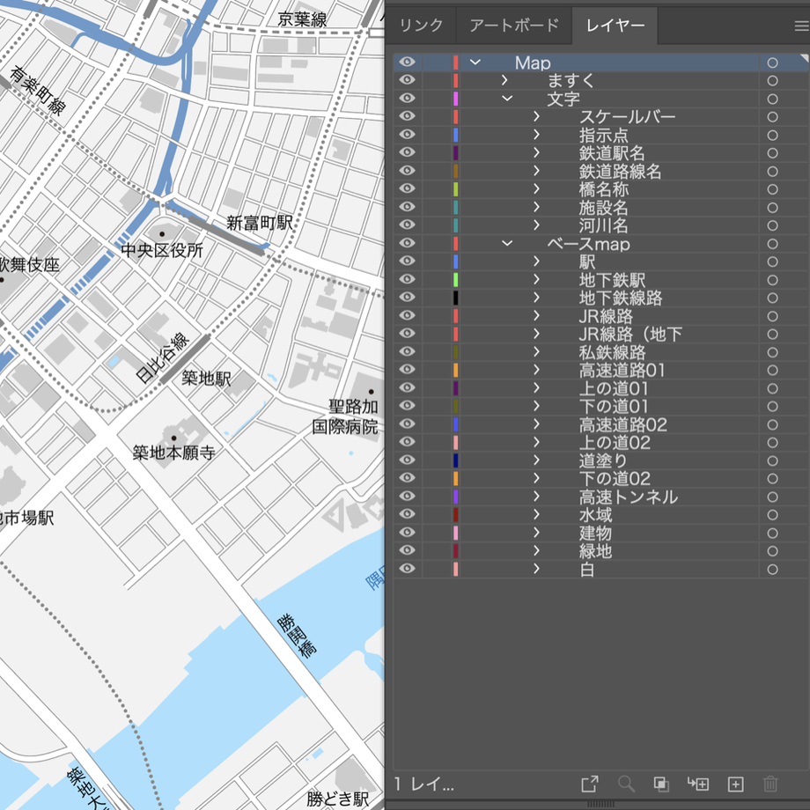This screenshot has width=810, height=810.
Task: Click the target circle of the ますく layer
Action: 772,81
